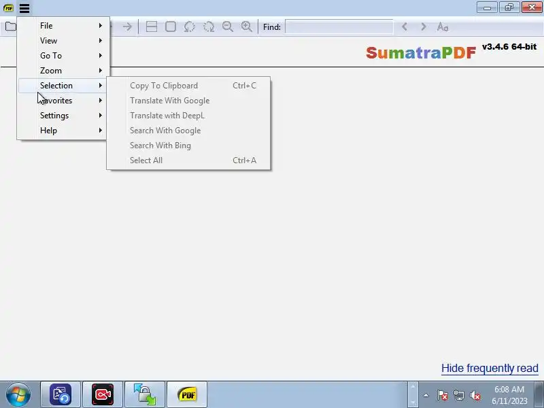
Task: Restore down the SumatraPDF window
Action: coord(509,7)
